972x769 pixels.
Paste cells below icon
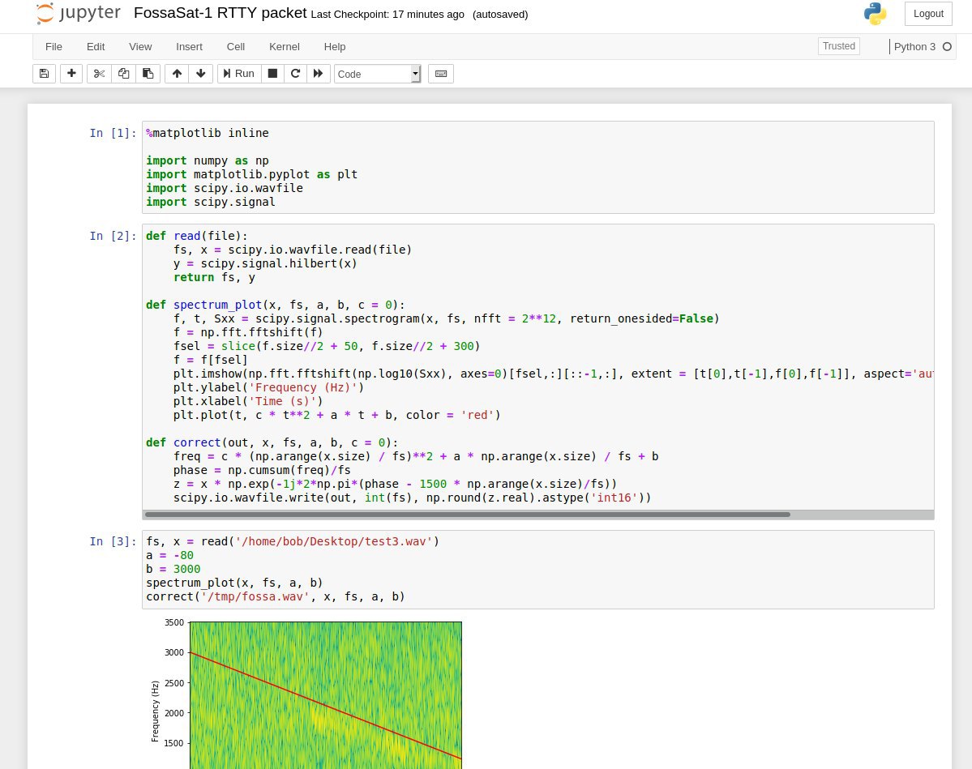pyautogui.click(x=148, y=74)
